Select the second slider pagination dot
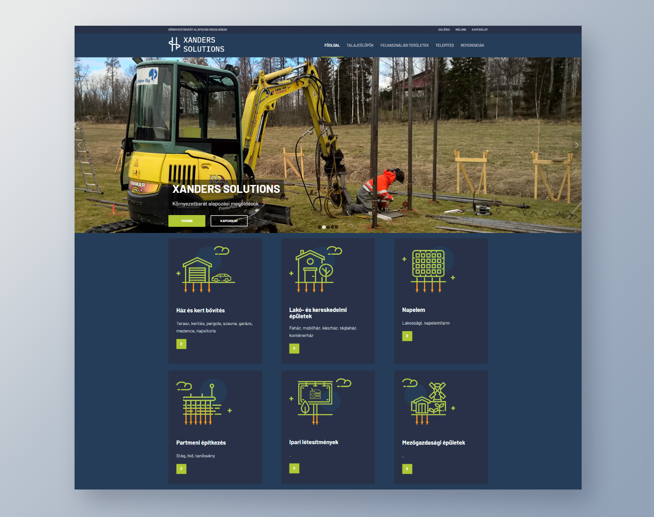Viewport: 654px width, 517px height. [x=324, y=227]
